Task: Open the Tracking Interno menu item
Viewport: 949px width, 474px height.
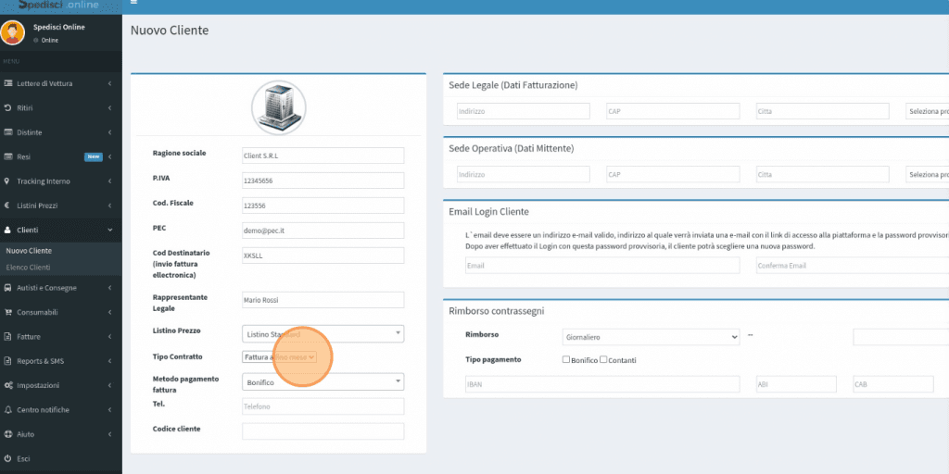Action: (x=60, y=181)
